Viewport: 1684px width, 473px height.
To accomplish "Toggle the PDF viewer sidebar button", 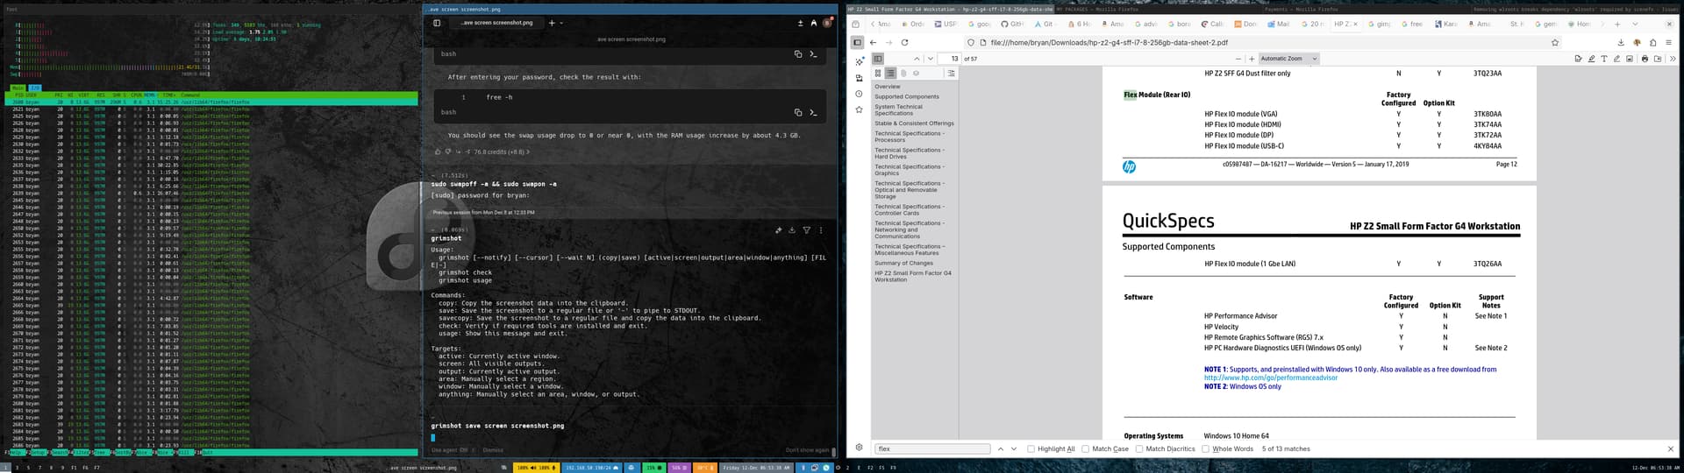I will [877, 59].
